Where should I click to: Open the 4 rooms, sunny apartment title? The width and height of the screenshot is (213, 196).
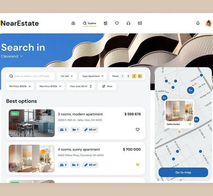click(x=79, y=149)
